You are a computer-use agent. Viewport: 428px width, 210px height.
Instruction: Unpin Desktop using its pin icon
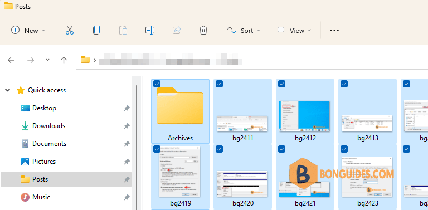click(127, 108)
